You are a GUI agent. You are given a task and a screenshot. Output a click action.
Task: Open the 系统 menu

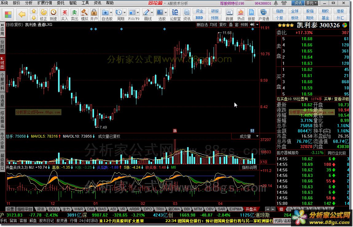4,3
